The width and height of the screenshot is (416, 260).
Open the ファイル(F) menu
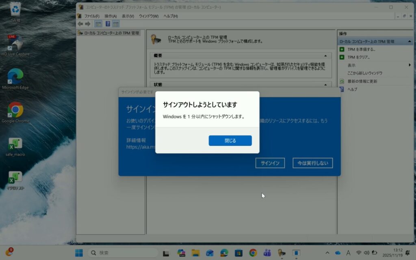pos(91,16)
